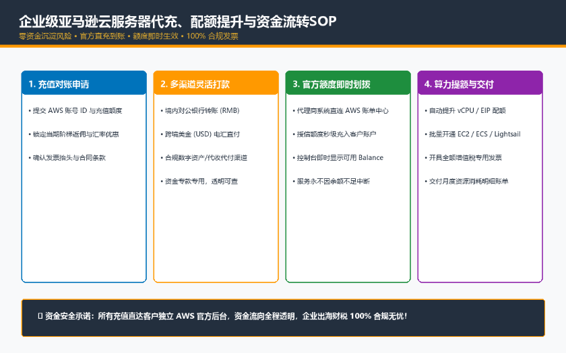This screenshot has height=353, width=566.
Task: Select the '4. 算力提额与交付' card header
Action: pyautogui.click(x=480, y=83)
